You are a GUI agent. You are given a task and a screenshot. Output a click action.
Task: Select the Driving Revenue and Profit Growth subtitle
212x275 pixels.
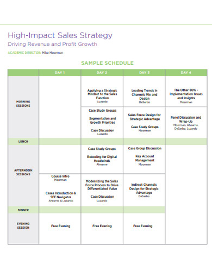coord(52,44)
